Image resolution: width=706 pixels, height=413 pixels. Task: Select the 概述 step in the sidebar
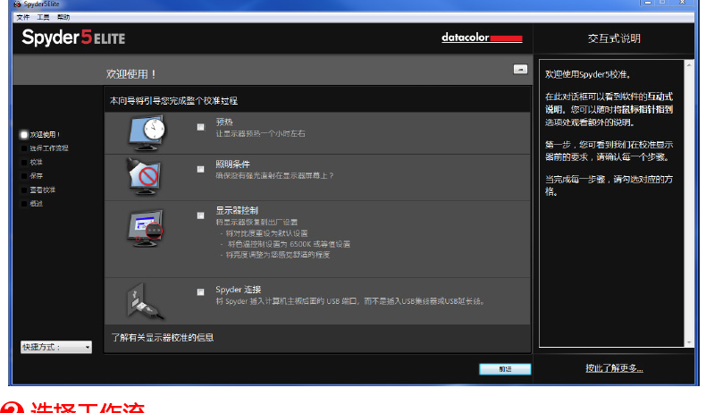pyautogui.click(x=32, y=204)
